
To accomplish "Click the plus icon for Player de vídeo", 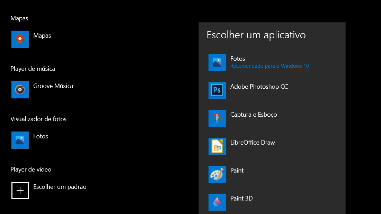I will 20,191.
